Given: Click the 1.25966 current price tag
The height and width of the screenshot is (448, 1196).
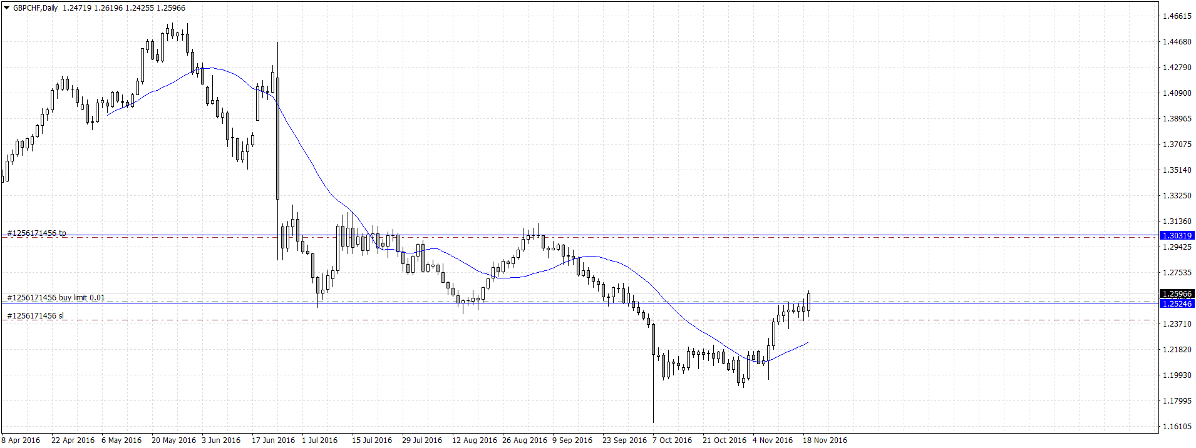Looking at the screenshot, I should (1177, 293).
